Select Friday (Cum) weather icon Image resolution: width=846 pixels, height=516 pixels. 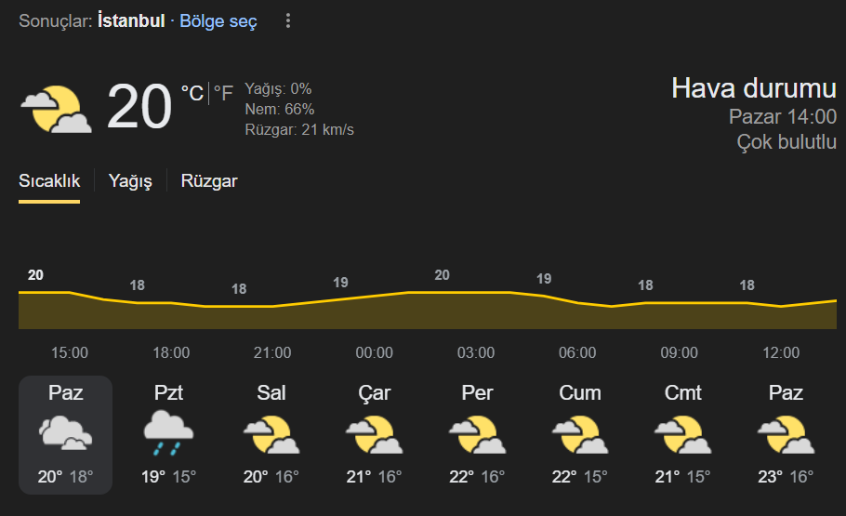(580, 434)
